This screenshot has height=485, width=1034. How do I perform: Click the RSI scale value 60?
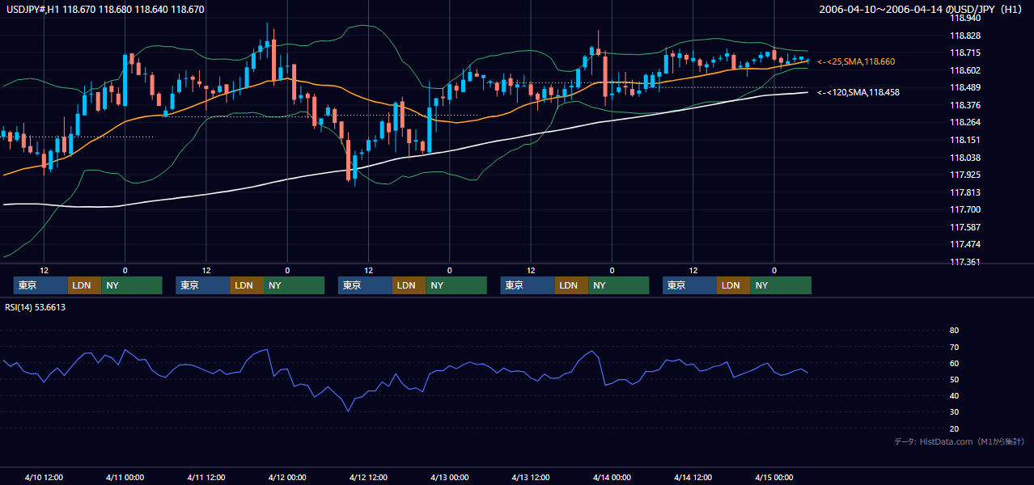(954, 364)
